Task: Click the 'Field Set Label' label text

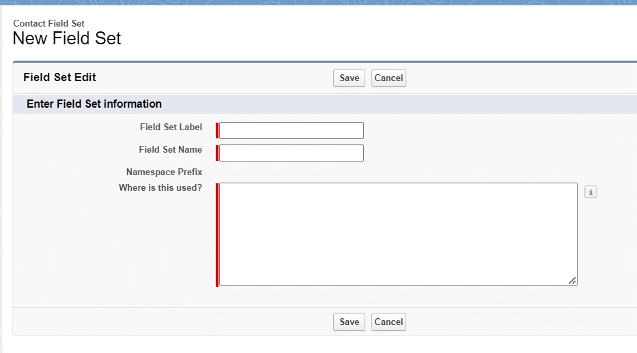Action: [171, 127]
